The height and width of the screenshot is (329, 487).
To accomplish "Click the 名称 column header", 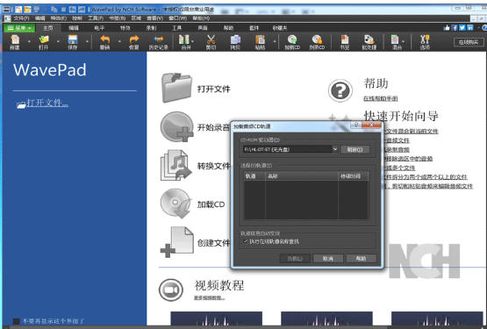I will click(302, 176).
